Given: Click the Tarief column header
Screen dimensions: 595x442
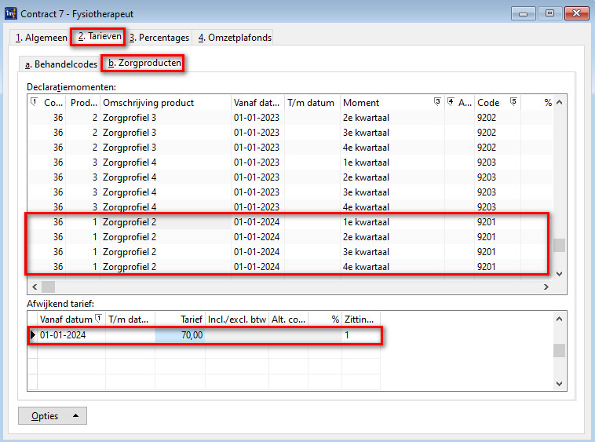Looking at the screenshot, I should coord(180,319).
